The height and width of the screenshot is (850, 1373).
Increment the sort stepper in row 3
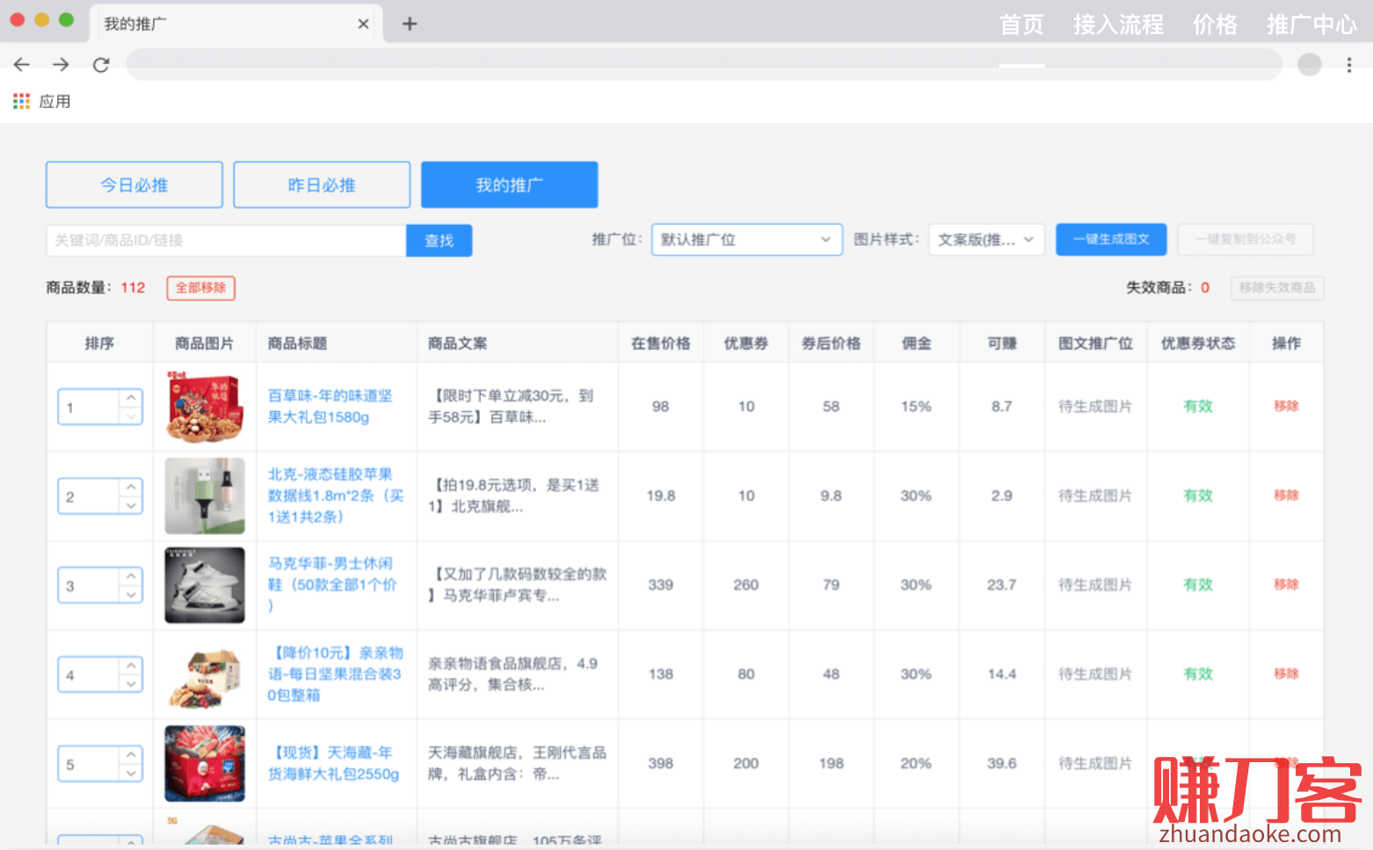[131, 576]
